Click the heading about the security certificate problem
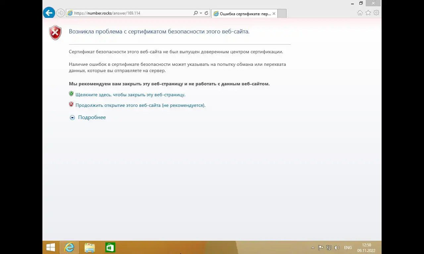 (x=159, y=31)
